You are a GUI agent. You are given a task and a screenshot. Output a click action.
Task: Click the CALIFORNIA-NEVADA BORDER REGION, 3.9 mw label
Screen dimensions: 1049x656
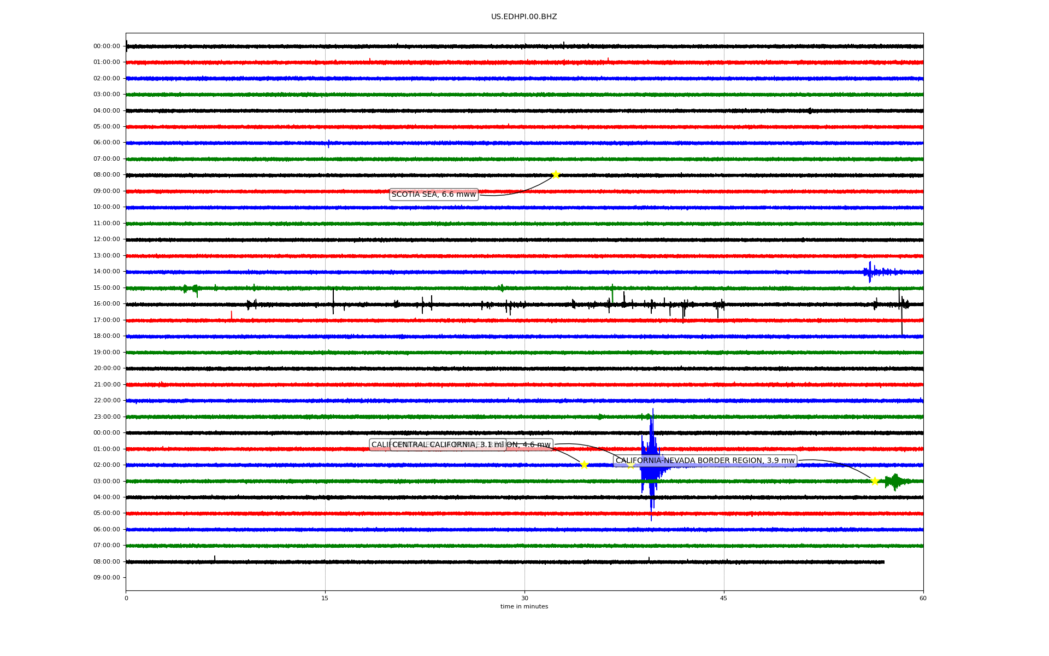tap(705, 461)
